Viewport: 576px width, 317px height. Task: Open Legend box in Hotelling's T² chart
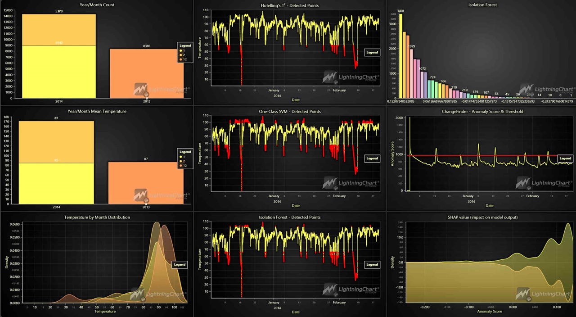coord(372,52)
